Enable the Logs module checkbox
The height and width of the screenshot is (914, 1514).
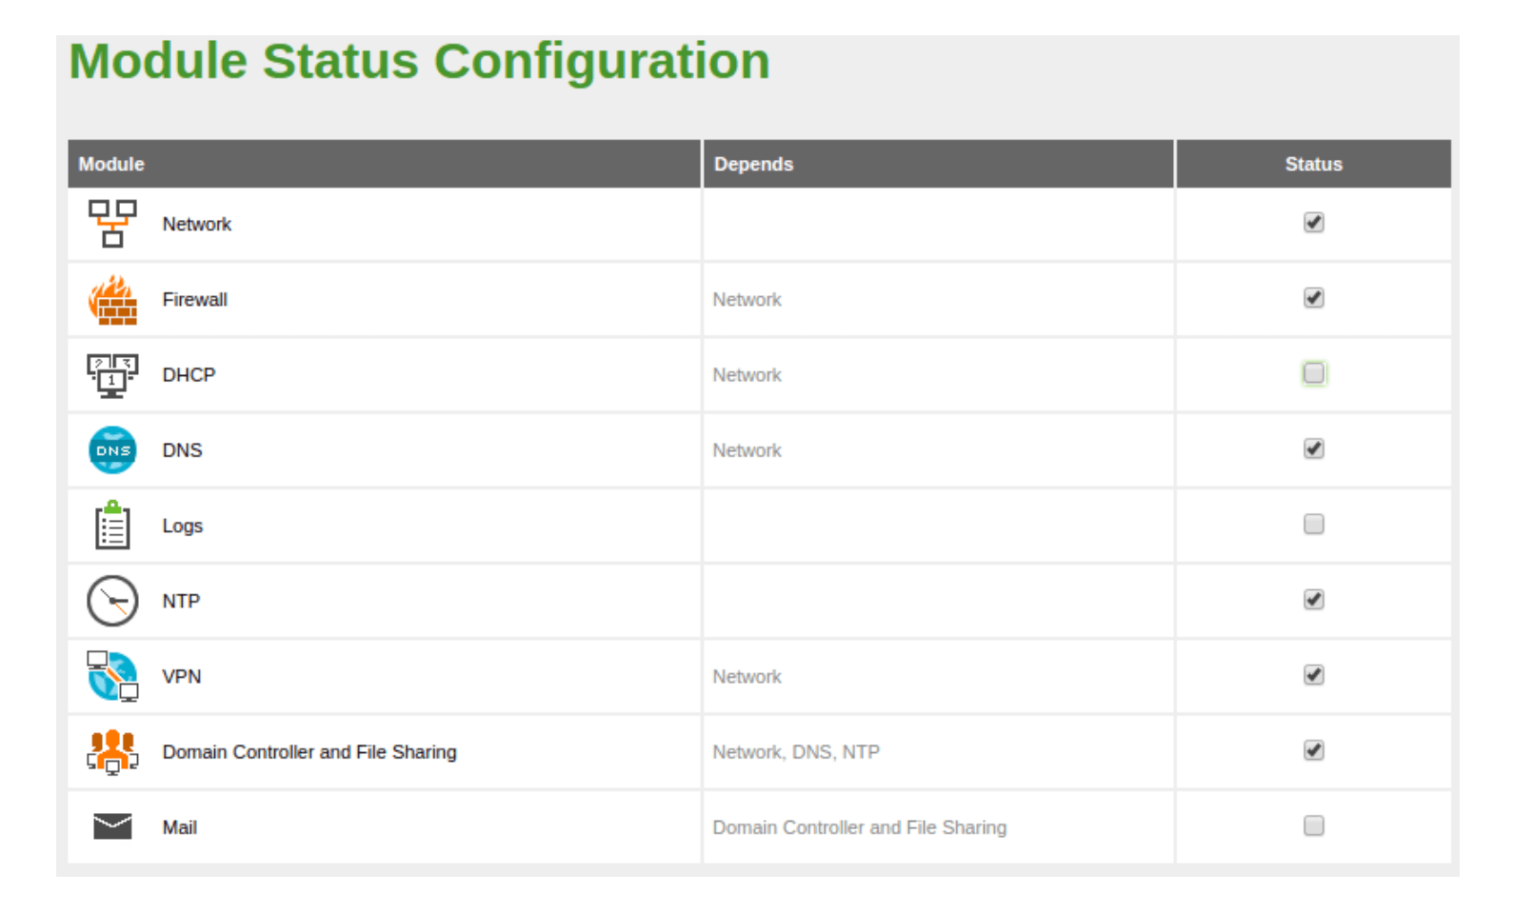[x=1313, y=525]
